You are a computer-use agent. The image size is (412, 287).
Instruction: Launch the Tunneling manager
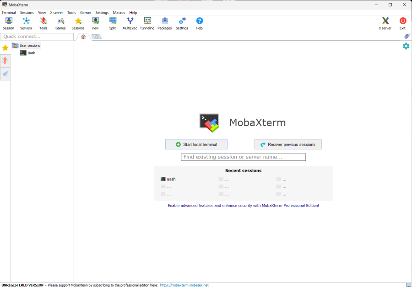[x=147, y=23]
